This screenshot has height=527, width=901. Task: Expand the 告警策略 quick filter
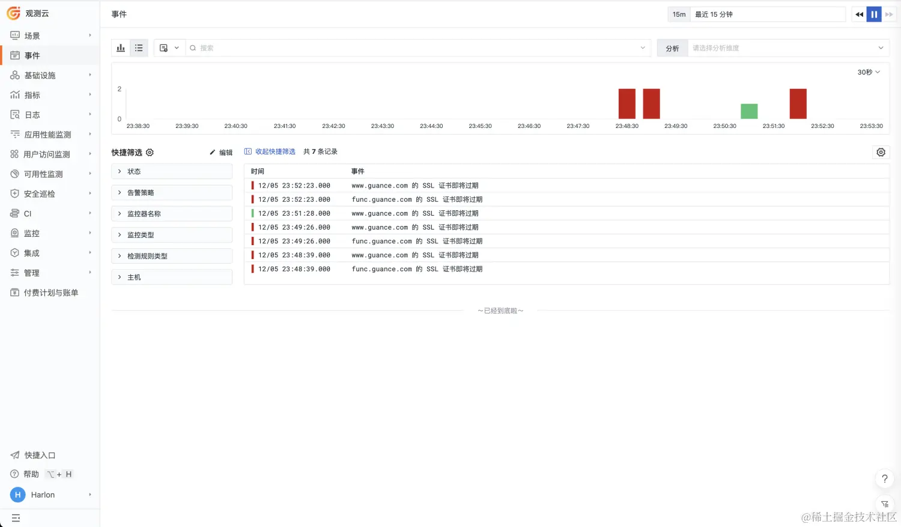tap(172, 193)
